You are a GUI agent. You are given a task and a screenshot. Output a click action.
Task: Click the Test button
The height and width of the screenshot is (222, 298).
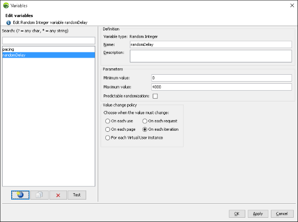[x=77, y=195]
